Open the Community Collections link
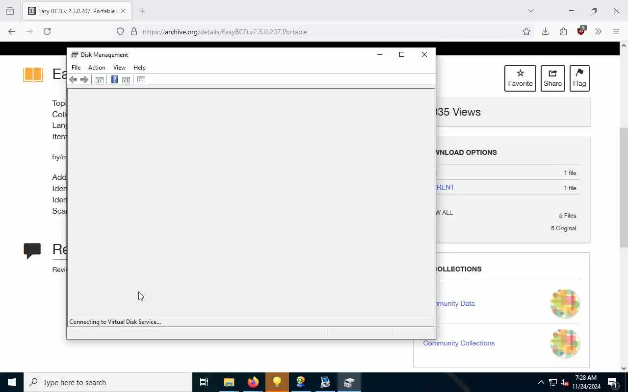628x392 pixels. point(459,343)
